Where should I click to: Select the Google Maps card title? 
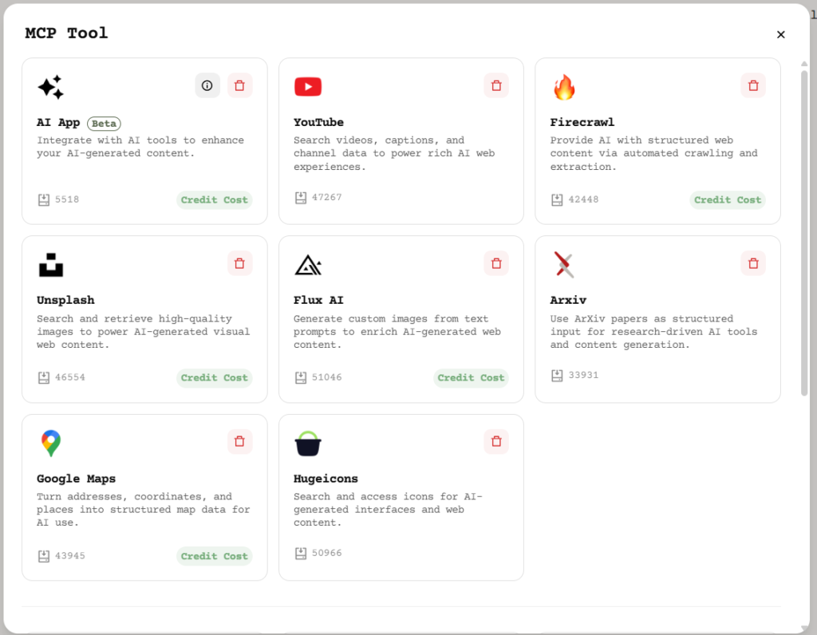76,479
